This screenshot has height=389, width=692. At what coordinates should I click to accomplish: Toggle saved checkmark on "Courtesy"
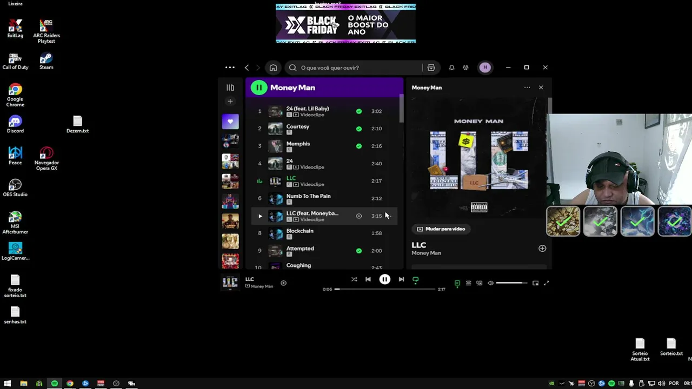pyautogui.click(x=358, y=129)
